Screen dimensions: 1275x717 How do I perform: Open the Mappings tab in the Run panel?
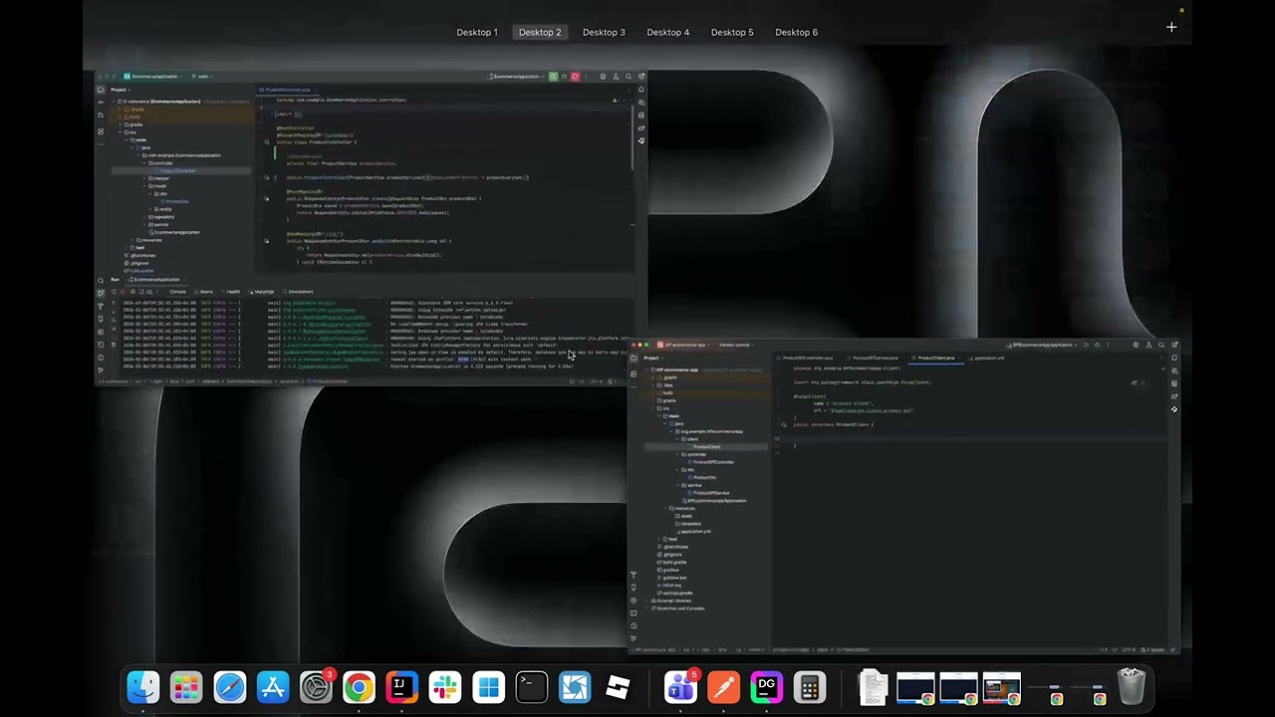(263, 292)
